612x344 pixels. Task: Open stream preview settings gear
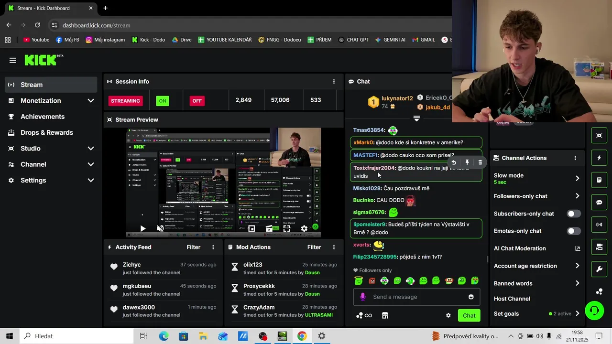[304, 229]
